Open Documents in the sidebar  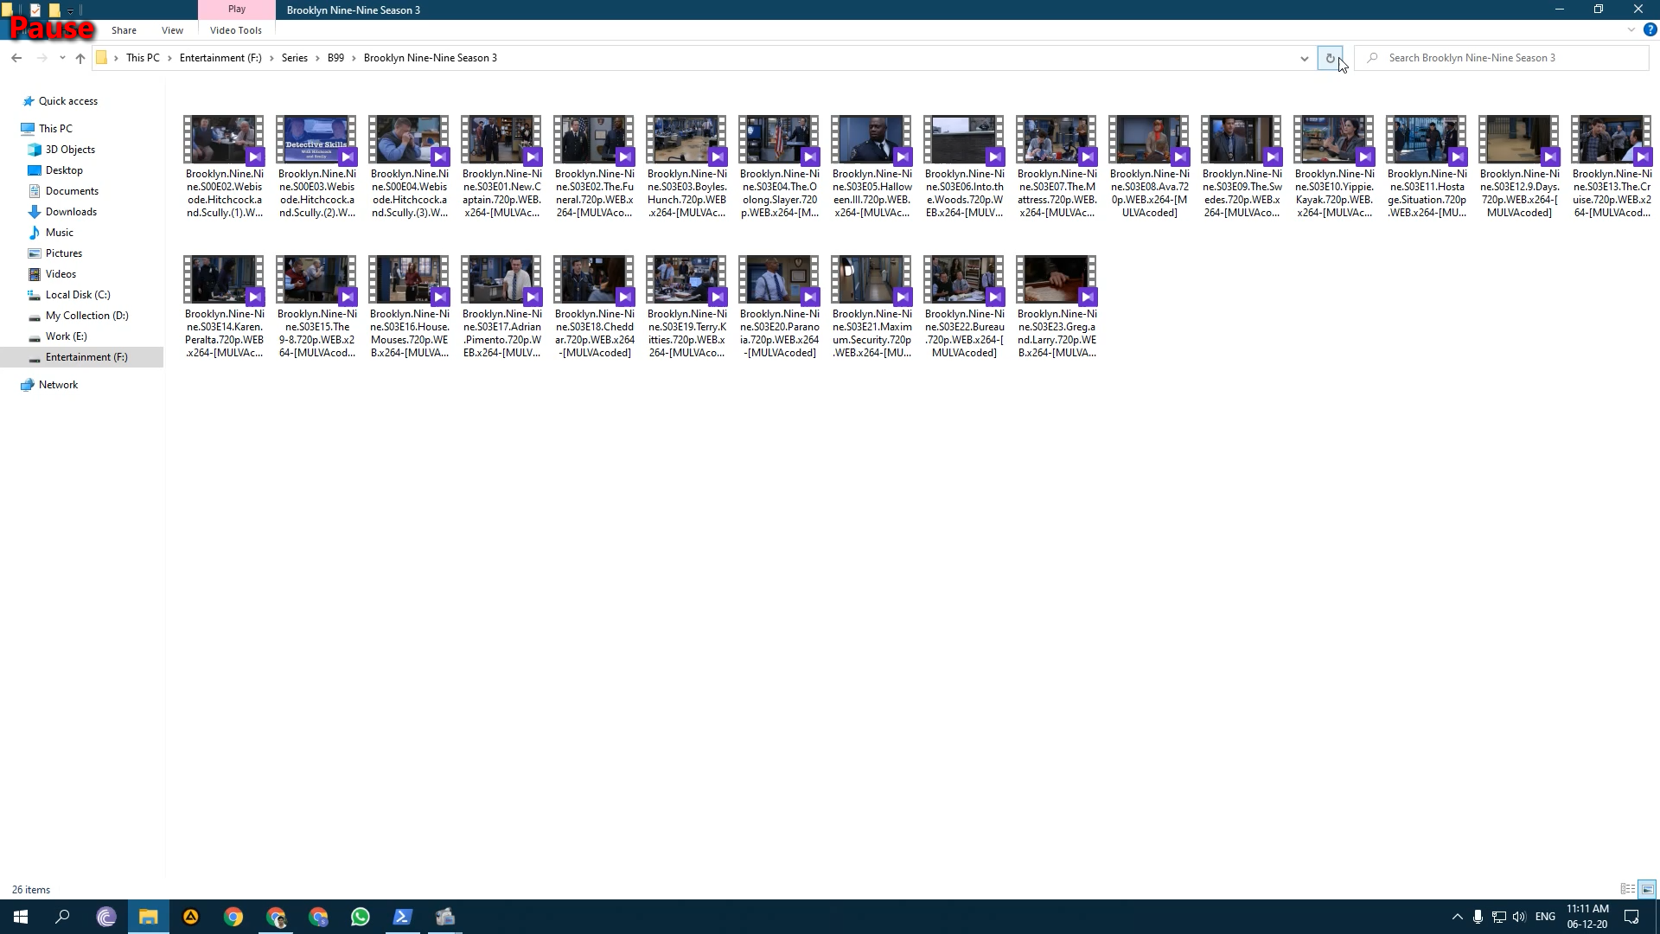click(72, 191)
